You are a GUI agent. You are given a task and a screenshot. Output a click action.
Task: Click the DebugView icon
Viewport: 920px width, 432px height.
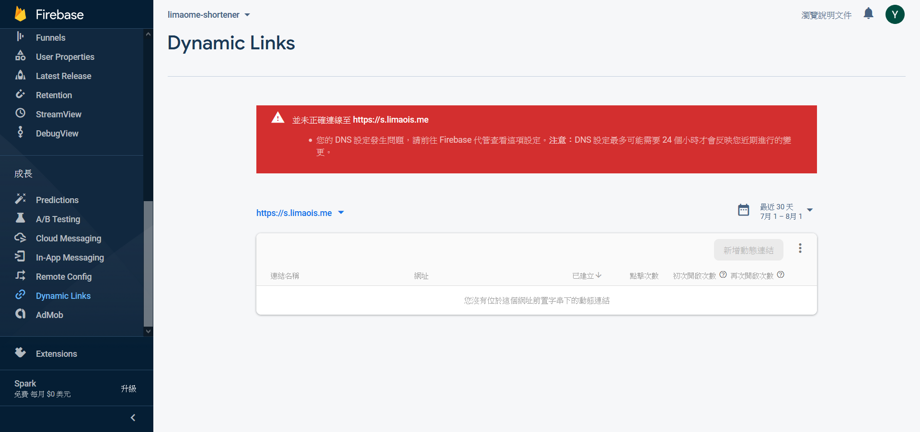[x=20, y=132]
